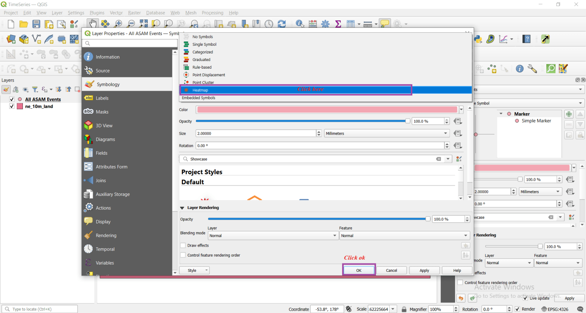Open the Vector menu
The width and height of the screenshot is (586, 313).
coord(116,13)
